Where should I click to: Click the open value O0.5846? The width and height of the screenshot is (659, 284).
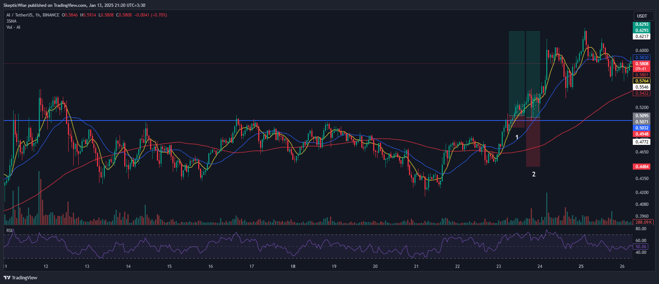[x=70, y=15]
